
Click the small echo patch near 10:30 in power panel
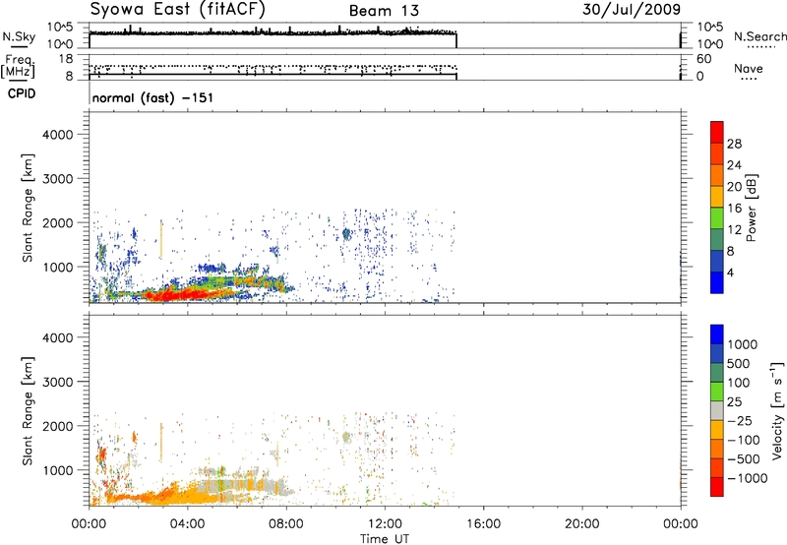pyautogui.click(x=346, y=233)
